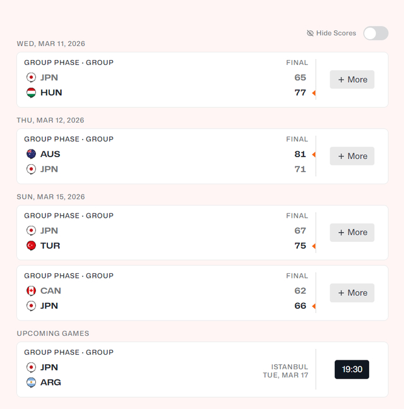Screen dimensions: 404x409
Task: Expand More for CAN vs JPN game
Action: point(352,293)
